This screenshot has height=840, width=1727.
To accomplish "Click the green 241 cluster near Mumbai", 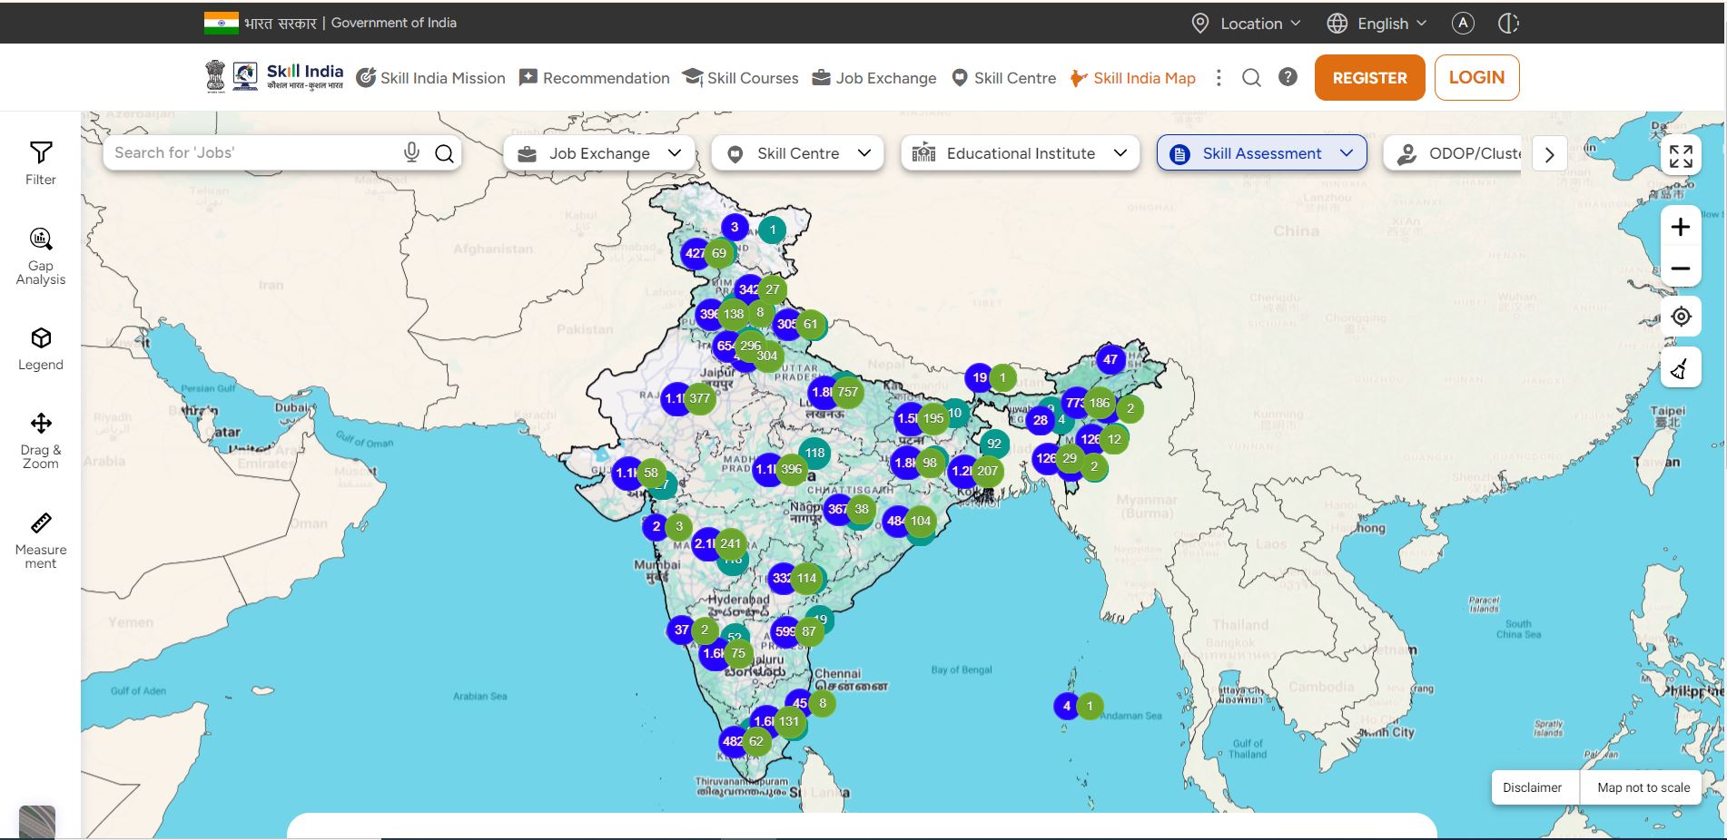I will 730,543.
